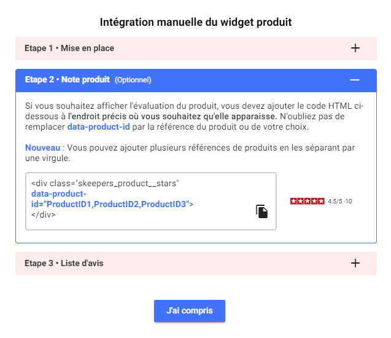Click the closing '</div>' code line
Screen dimensions: 391x338
pyautogui.click(x=44, y=215)
